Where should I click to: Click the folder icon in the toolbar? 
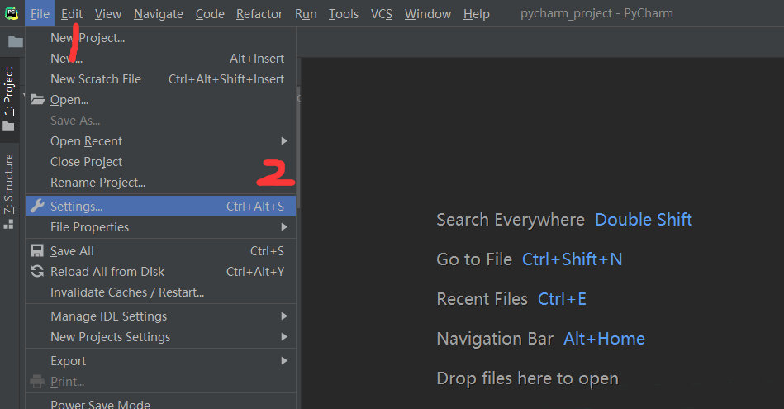(x=15, y=41)
